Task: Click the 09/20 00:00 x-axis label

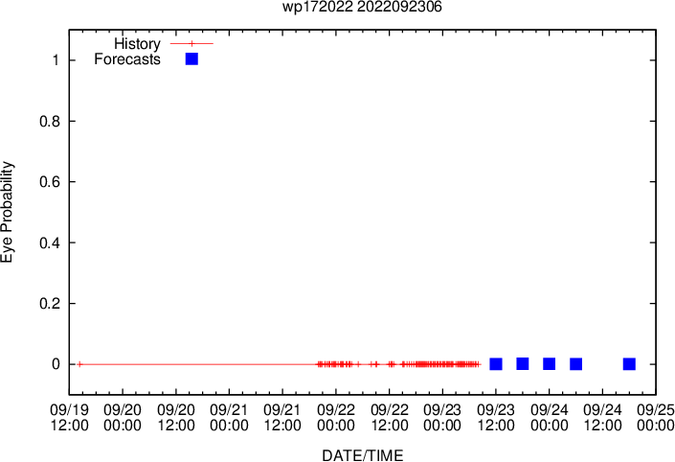Action: pyautogui.click(x=123, y=417)
